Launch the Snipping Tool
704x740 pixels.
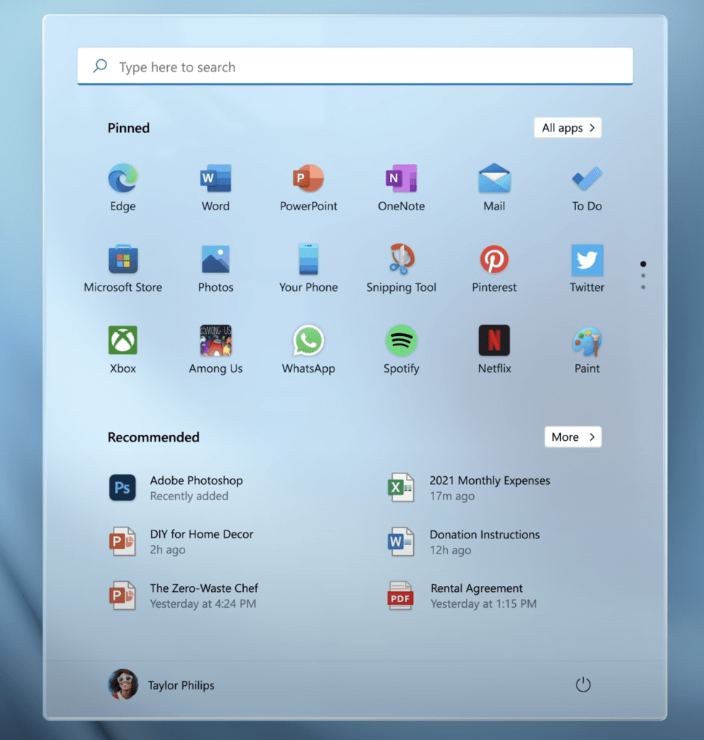[401, 259]
